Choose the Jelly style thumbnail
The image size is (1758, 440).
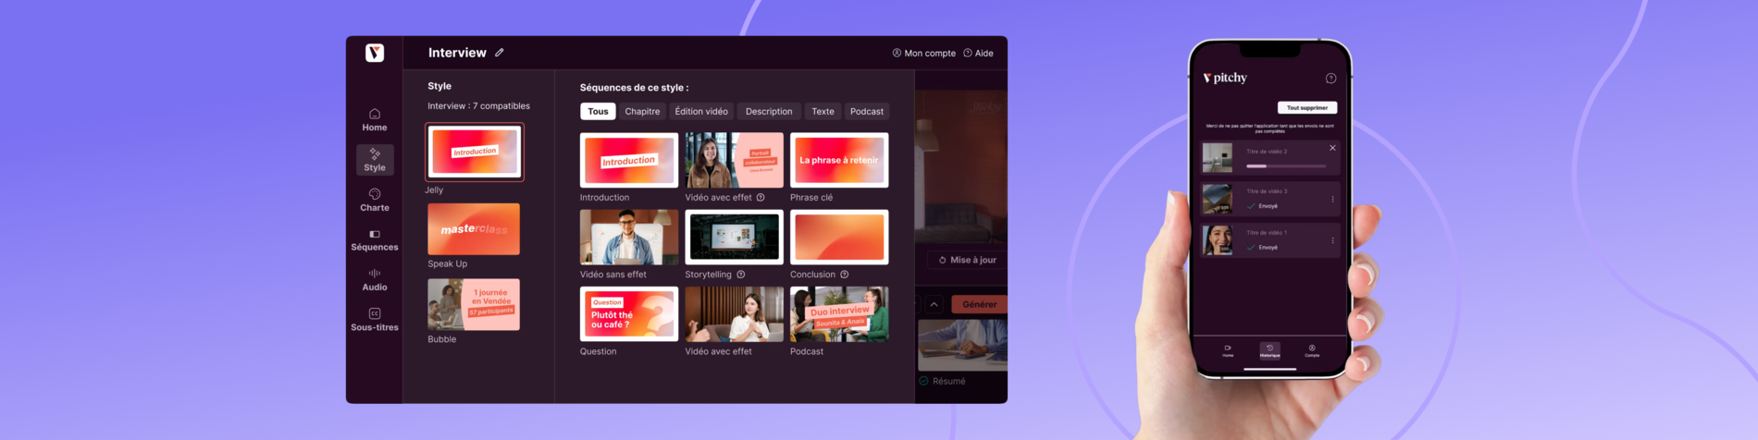475,152
